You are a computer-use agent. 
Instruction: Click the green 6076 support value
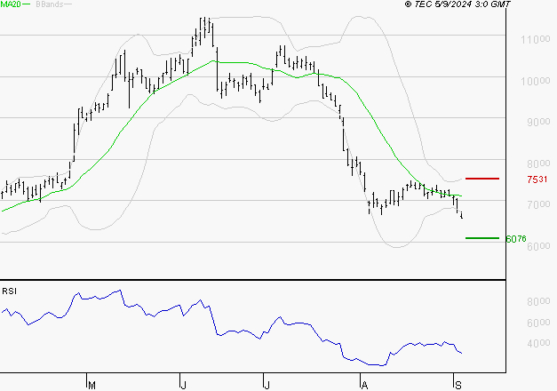516,239
